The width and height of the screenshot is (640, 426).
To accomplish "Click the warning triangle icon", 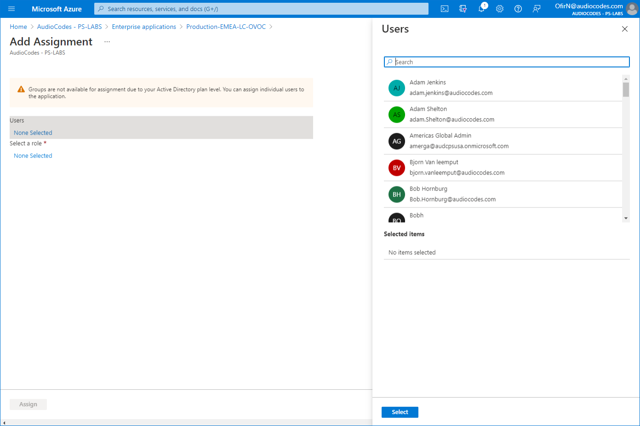I will 21,90.
